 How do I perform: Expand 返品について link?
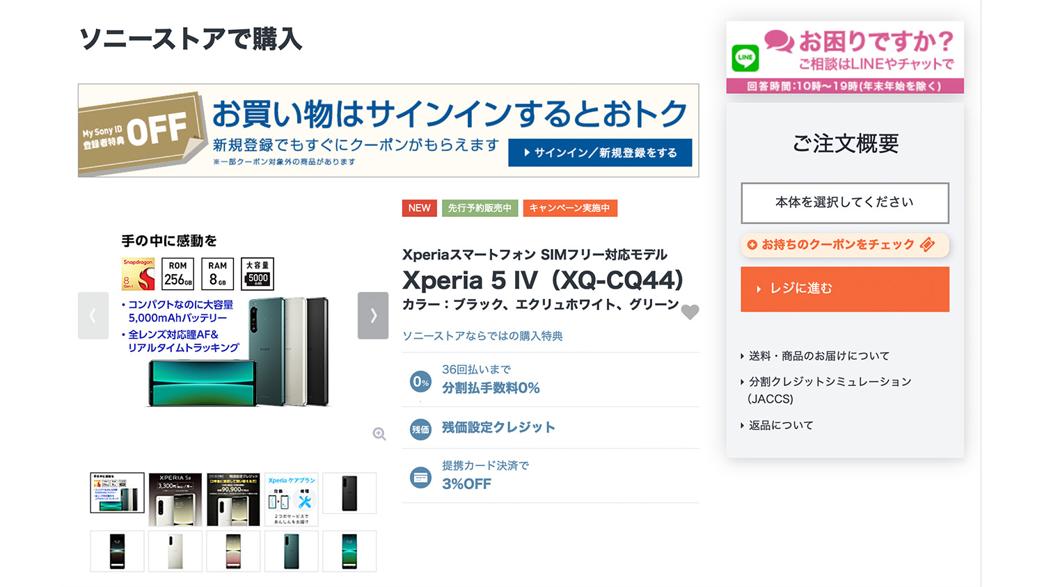pos(777,425)
